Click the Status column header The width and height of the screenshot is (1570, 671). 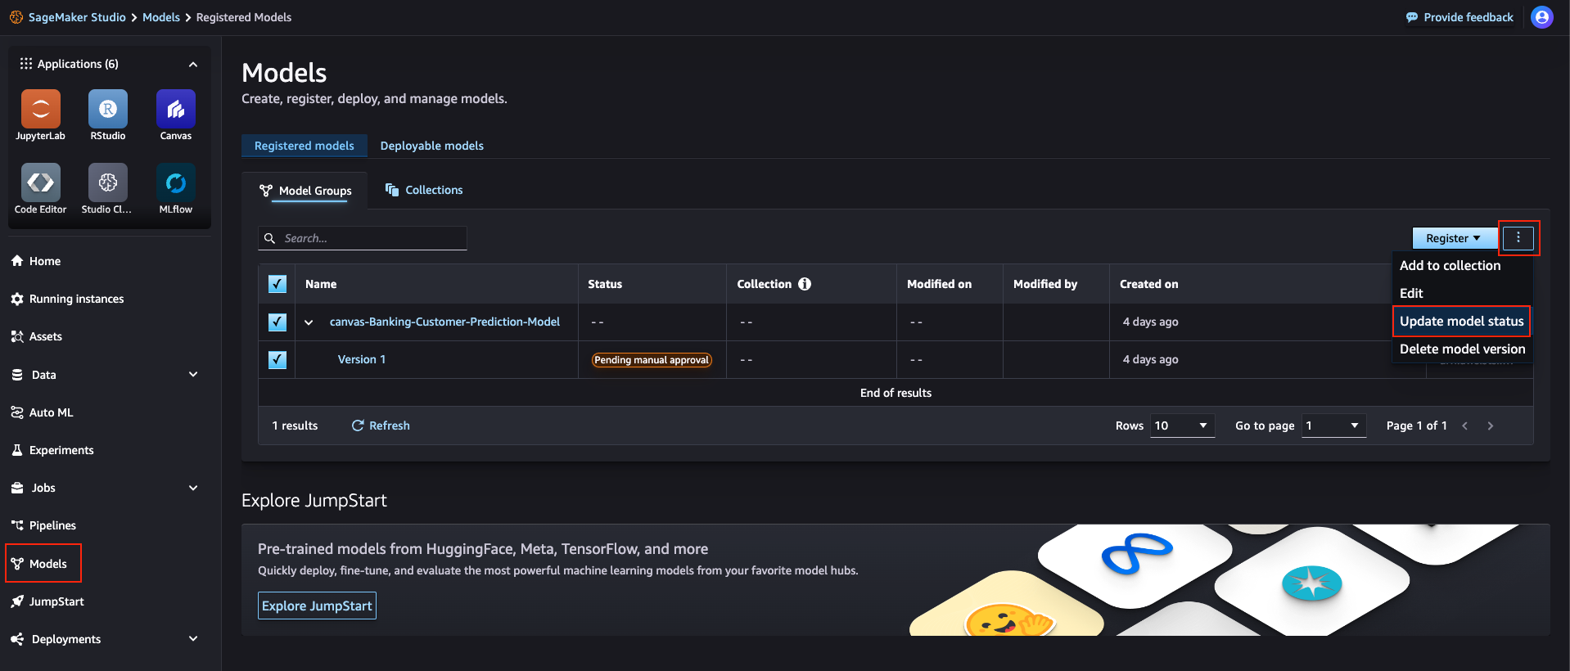point(605,284)
